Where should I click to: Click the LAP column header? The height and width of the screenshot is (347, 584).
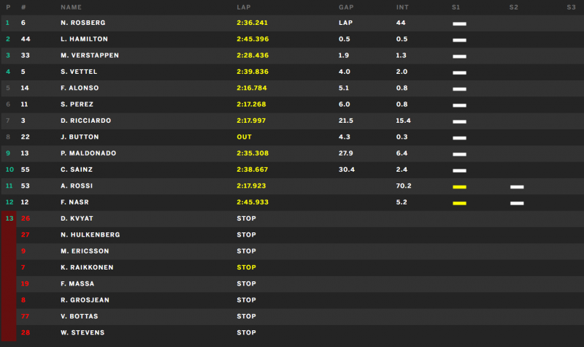click(244, 7)
